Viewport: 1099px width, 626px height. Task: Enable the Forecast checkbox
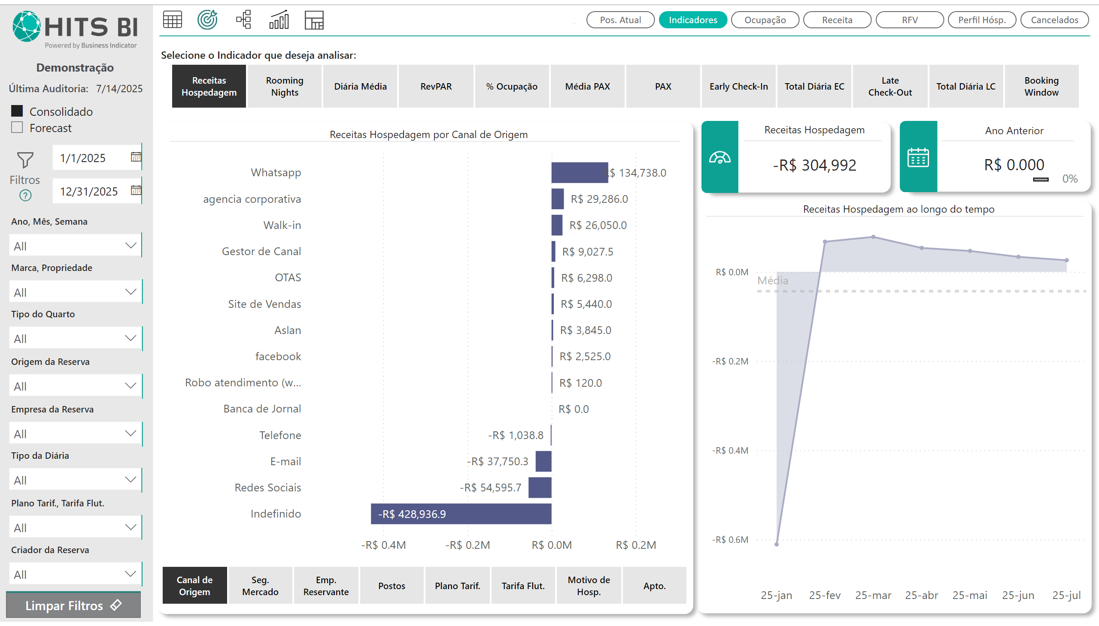(17, 128)
